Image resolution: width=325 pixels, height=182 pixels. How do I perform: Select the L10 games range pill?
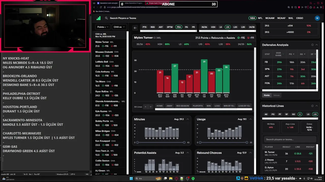(227, 27)
